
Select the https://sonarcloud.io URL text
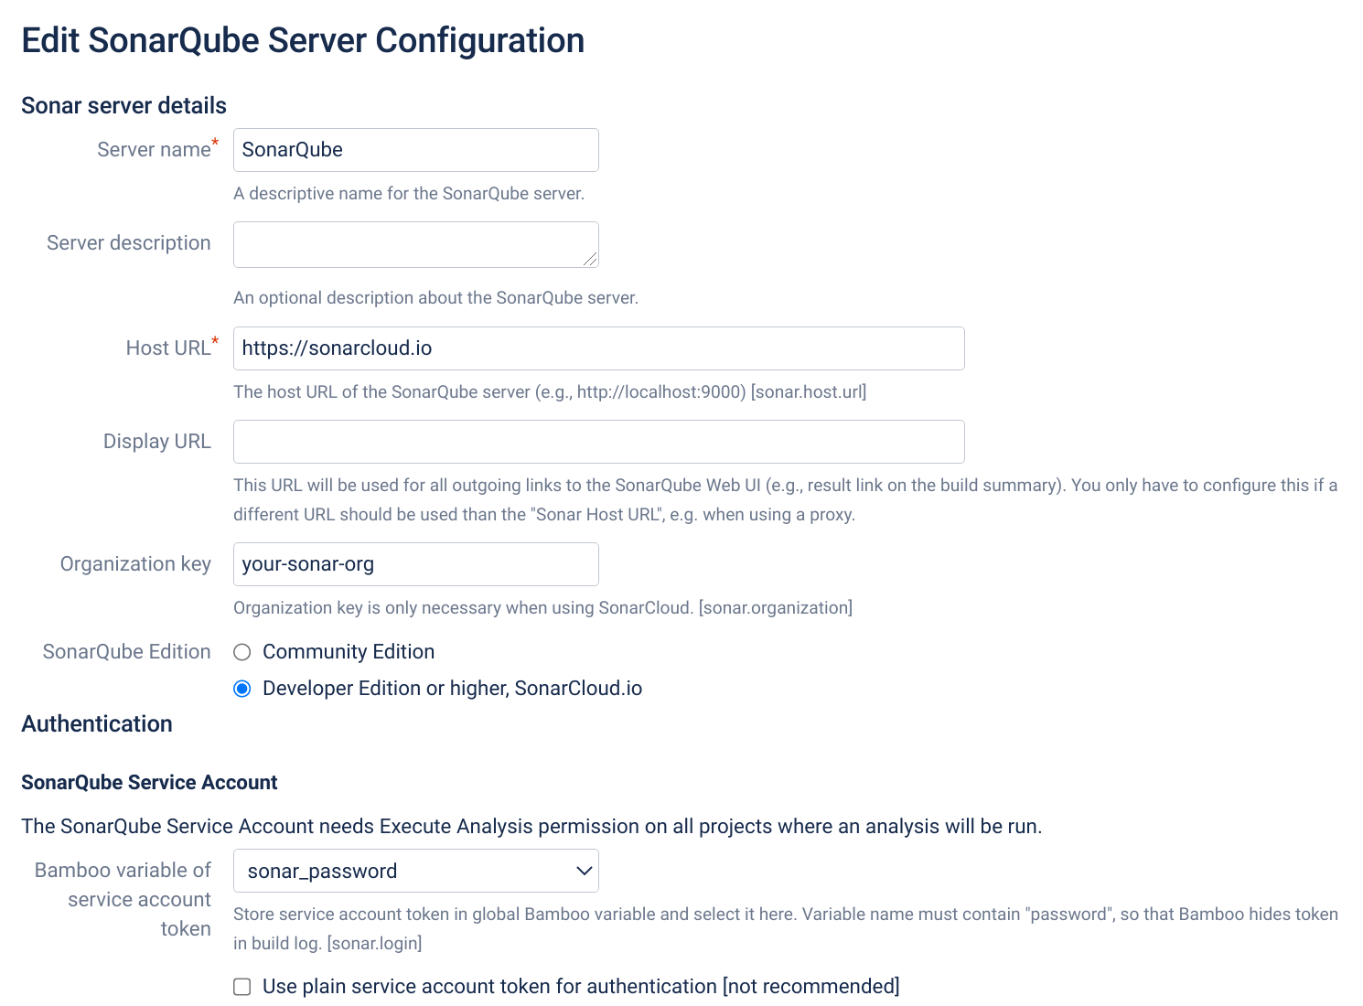tap(337, 348)
